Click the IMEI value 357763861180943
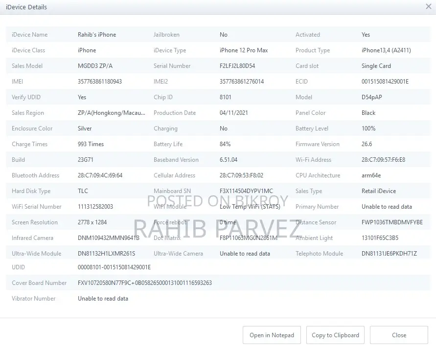436x346 pixels. click(99, 82)
